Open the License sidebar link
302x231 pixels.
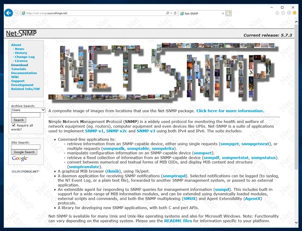[x=21, y=61]
